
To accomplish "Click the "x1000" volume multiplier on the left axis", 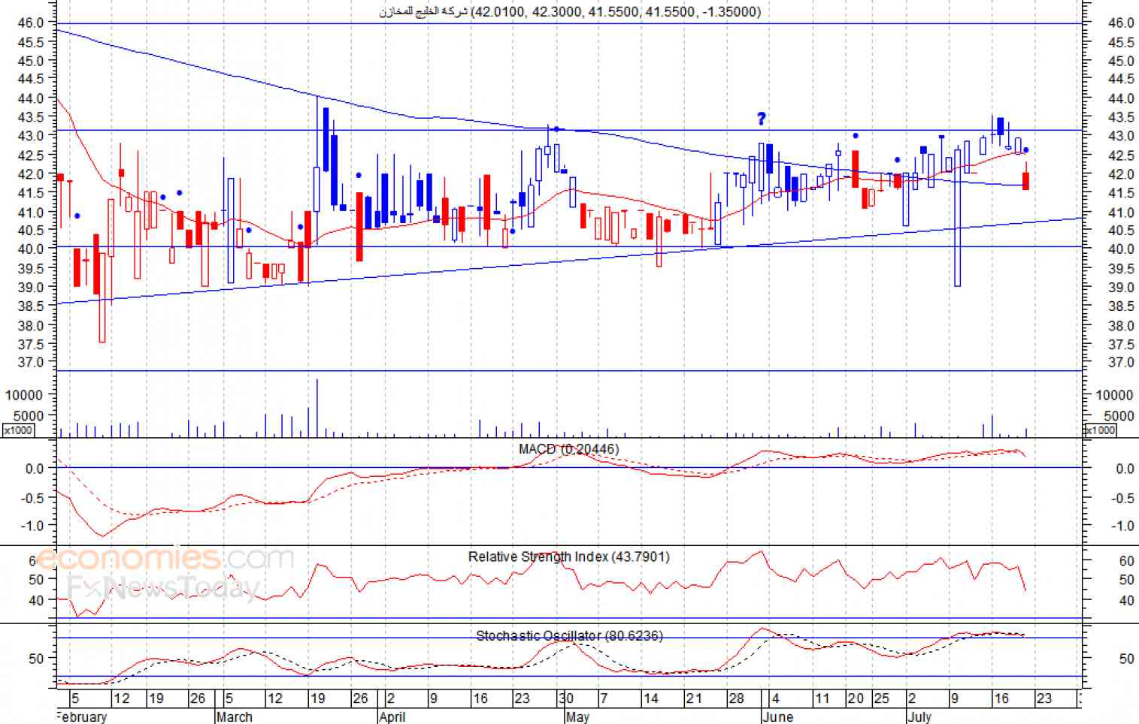I will click(x=18, y=430).
